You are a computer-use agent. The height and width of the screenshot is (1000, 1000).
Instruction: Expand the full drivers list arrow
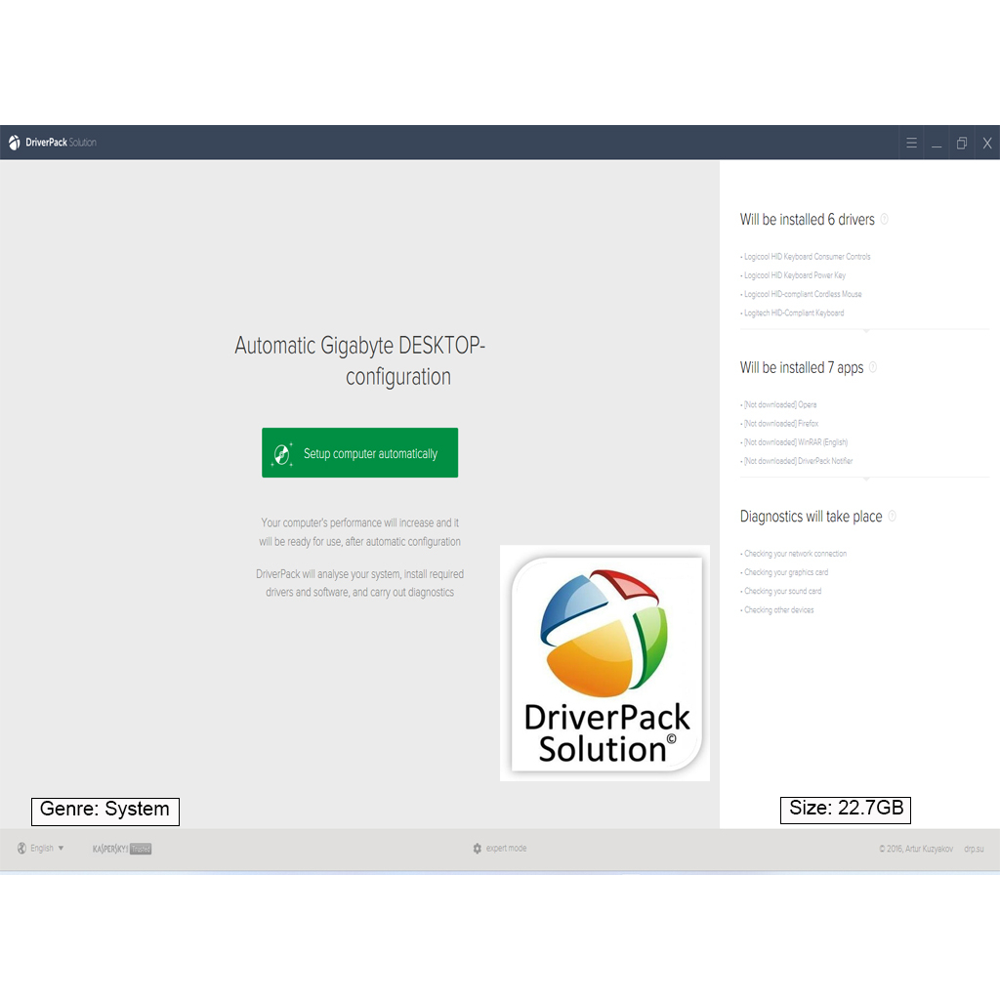pyautogui.click(x=865, y=331)
